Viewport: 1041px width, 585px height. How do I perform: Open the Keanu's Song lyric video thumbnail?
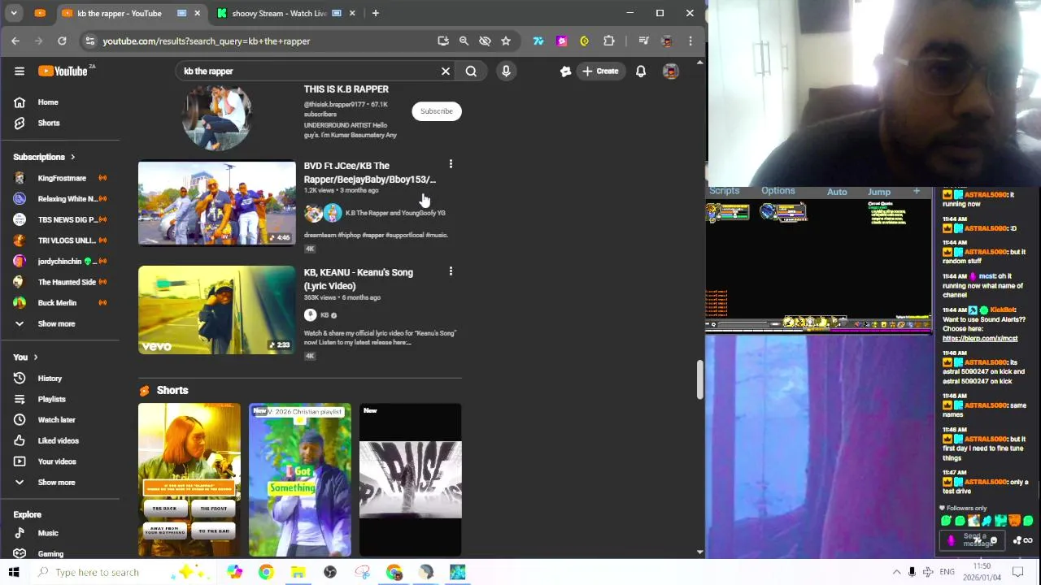(x=217, y=310)
